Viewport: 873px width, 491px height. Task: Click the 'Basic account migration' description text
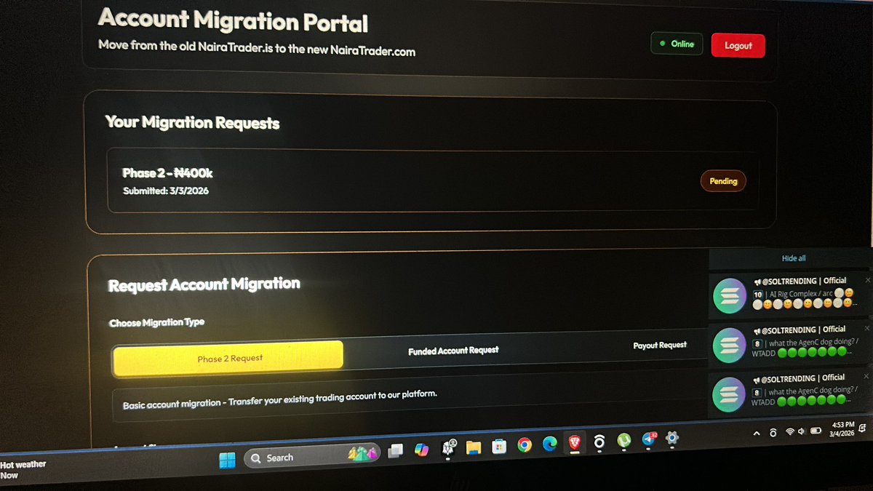click(280, 399)
